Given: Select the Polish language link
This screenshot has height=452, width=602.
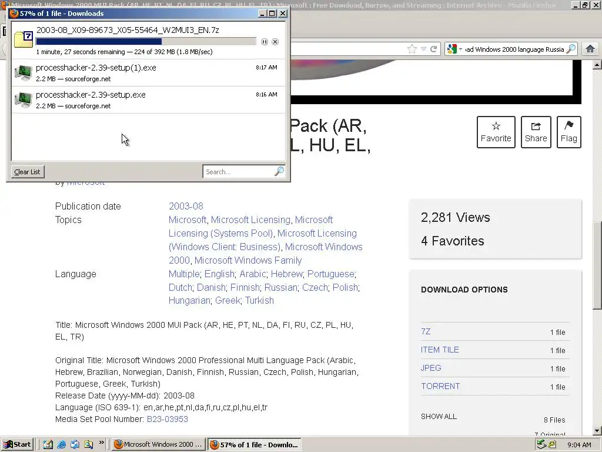Looking at the screenshot, I should (345, 287).
